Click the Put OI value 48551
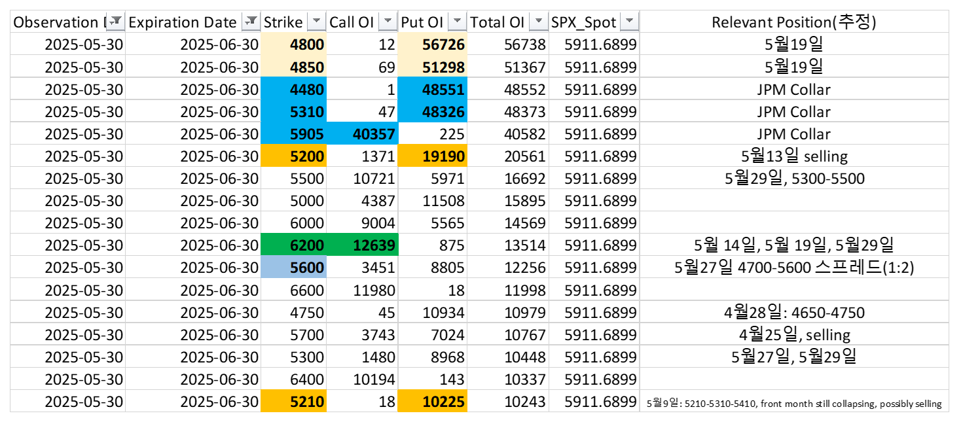This screenshot has height=422, width=961. [x=433, y=89]
